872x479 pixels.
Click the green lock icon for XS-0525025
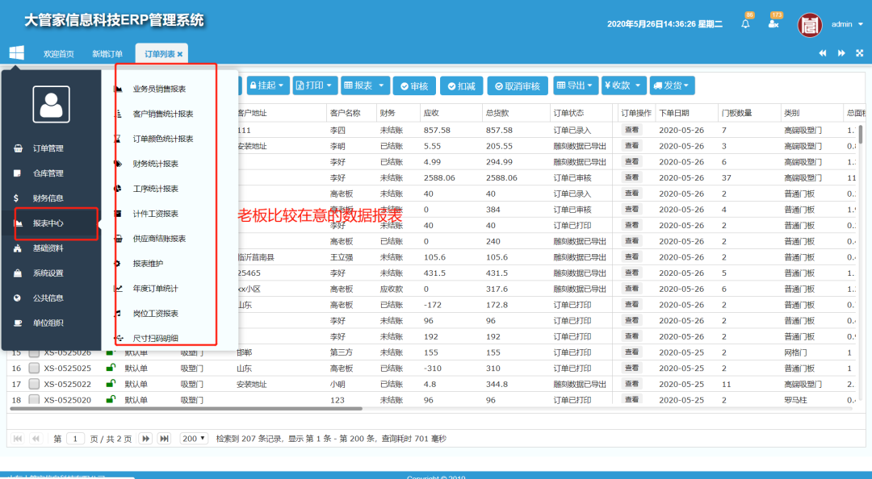(x=111, y=368)
